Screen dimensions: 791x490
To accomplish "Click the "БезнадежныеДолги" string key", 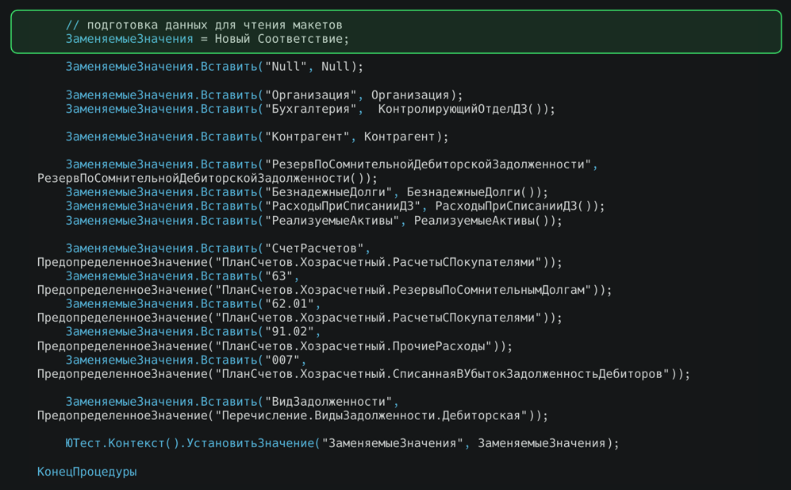I will 328,192.
